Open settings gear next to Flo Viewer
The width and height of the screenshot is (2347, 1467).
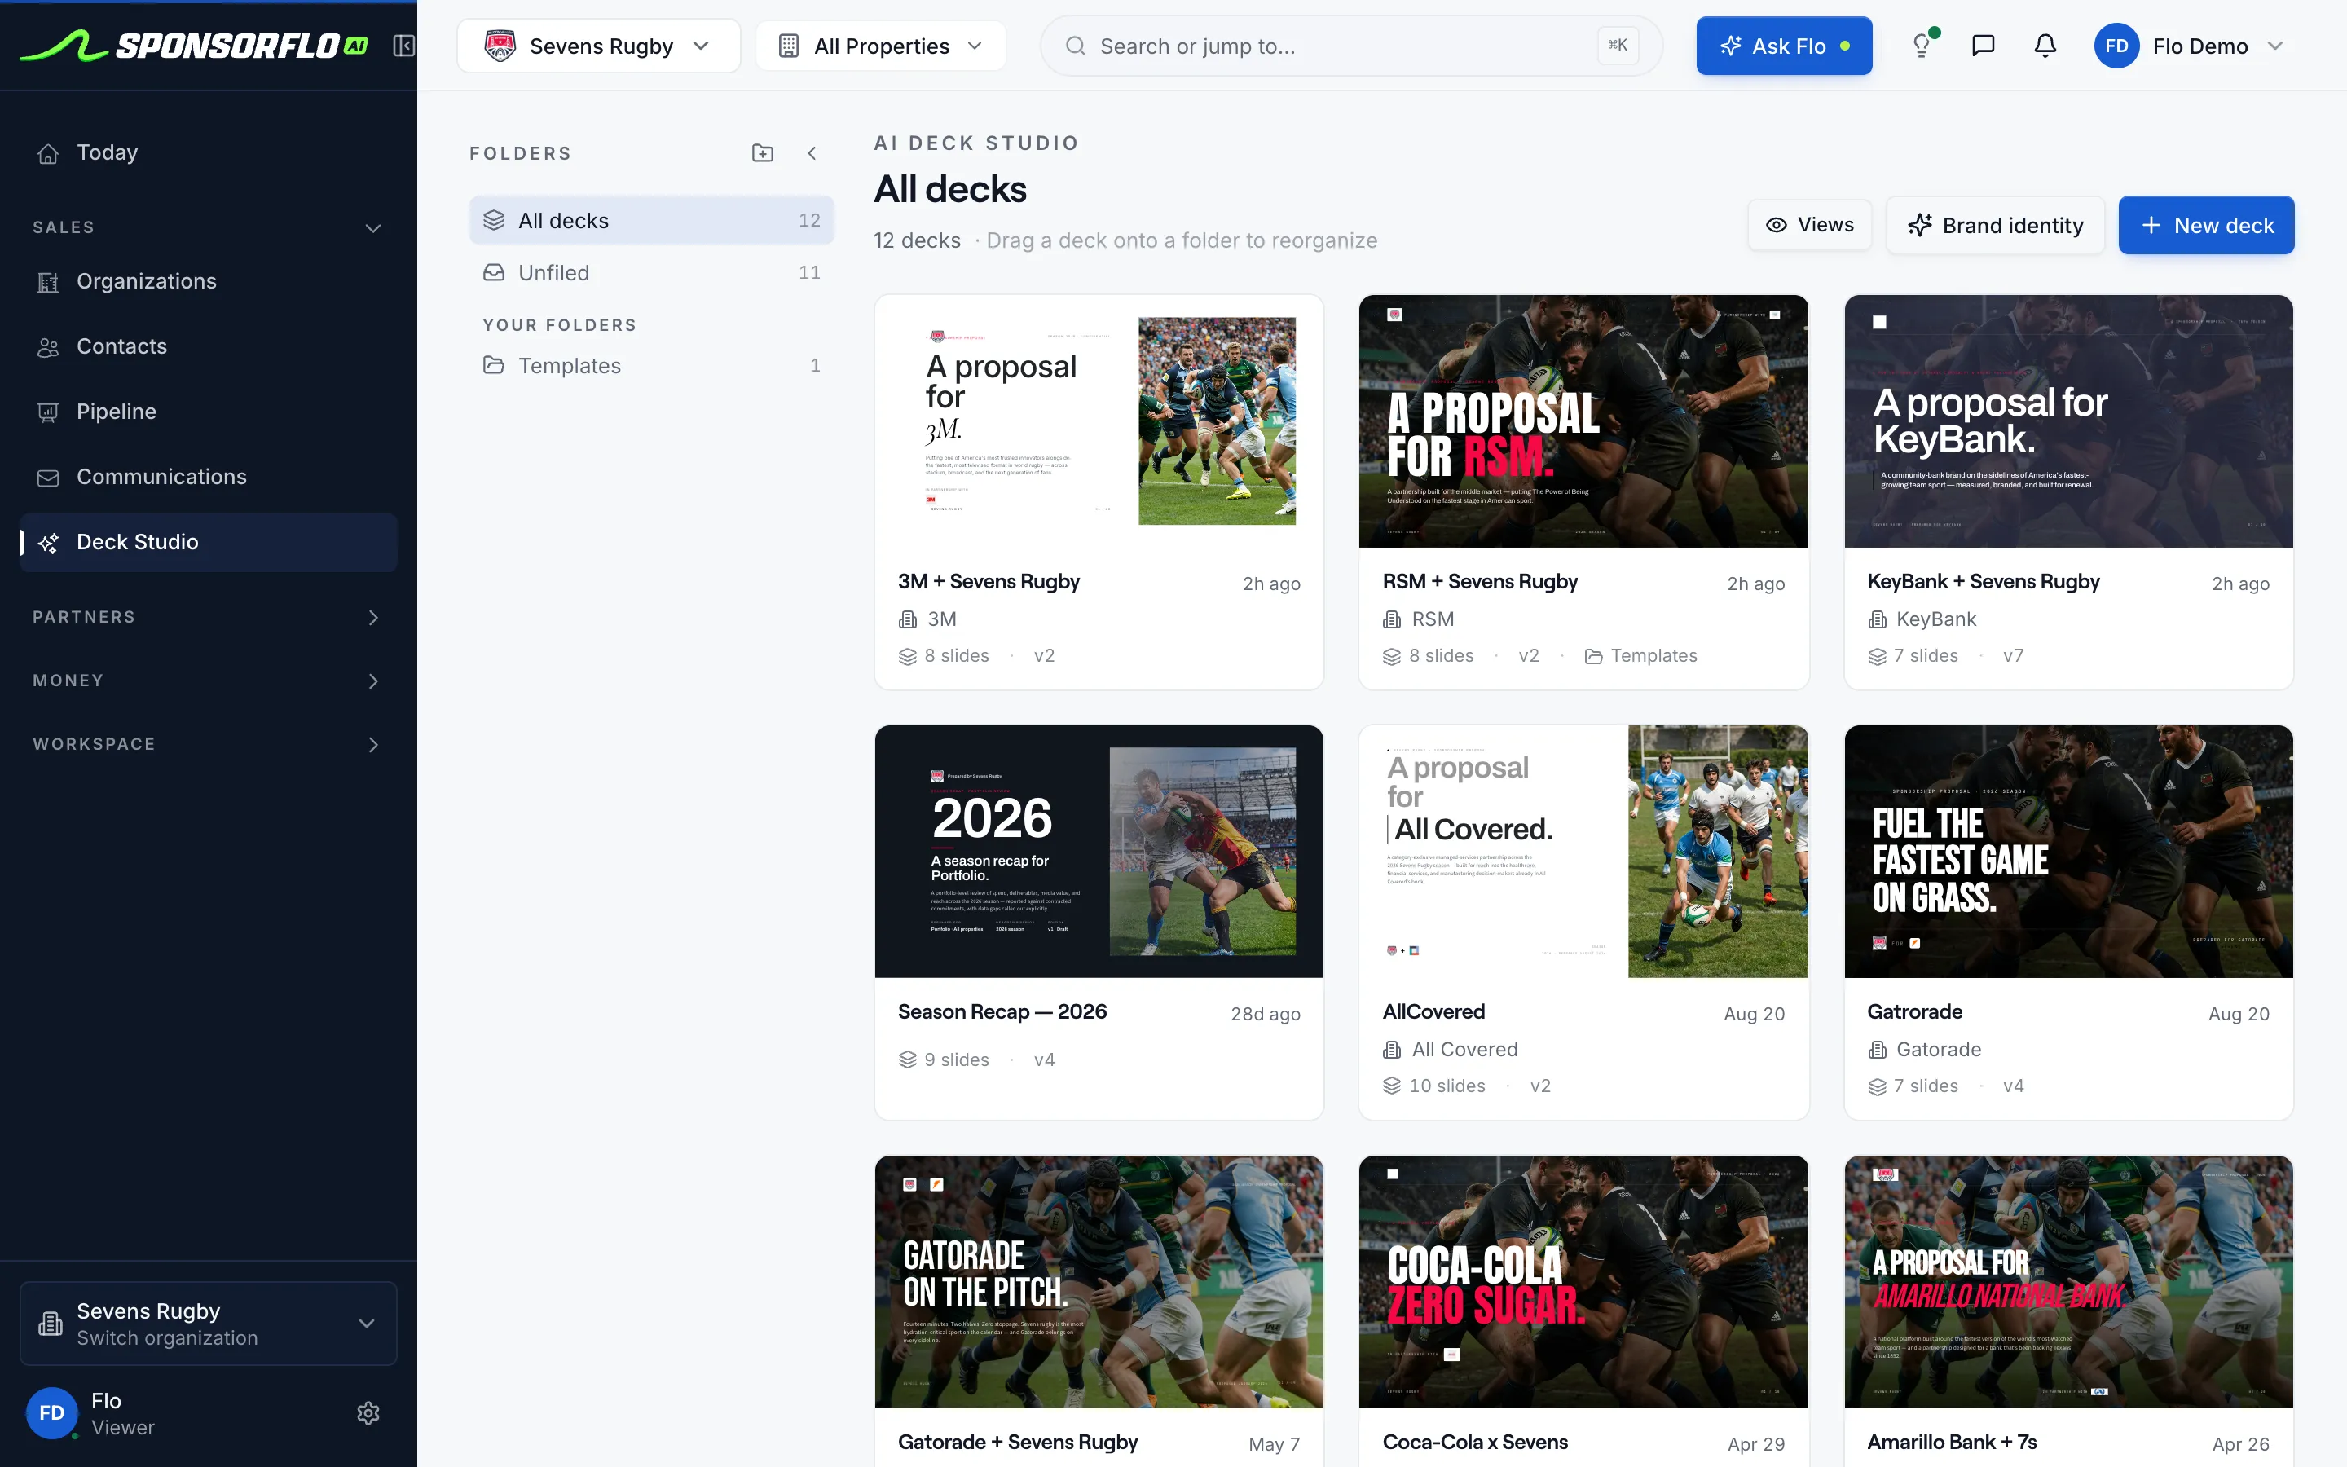click(368, 1412)
